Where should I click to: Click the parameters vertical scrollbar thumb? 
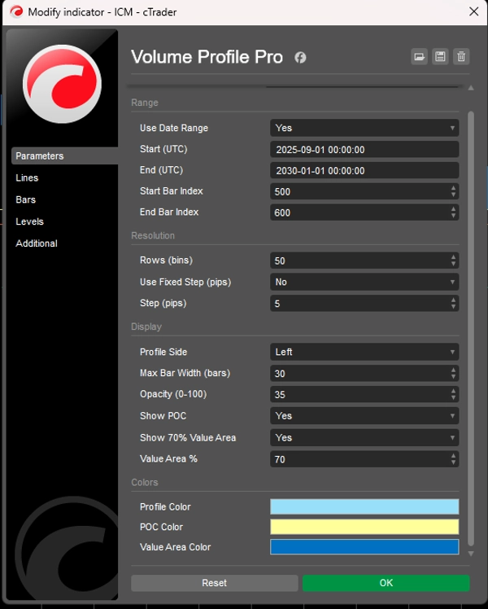coord(471,329)
